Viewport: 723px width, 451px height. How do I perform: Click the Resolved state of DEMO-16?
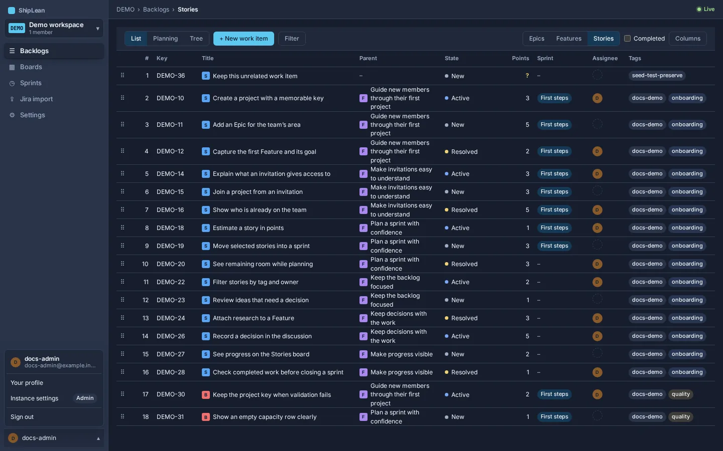[x=461, y=210]
